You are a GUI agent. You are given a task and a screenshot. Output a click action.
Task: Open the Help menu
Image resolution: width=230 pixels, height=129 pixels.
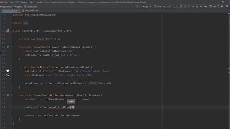pyautogui.click(x=31, y=2)
